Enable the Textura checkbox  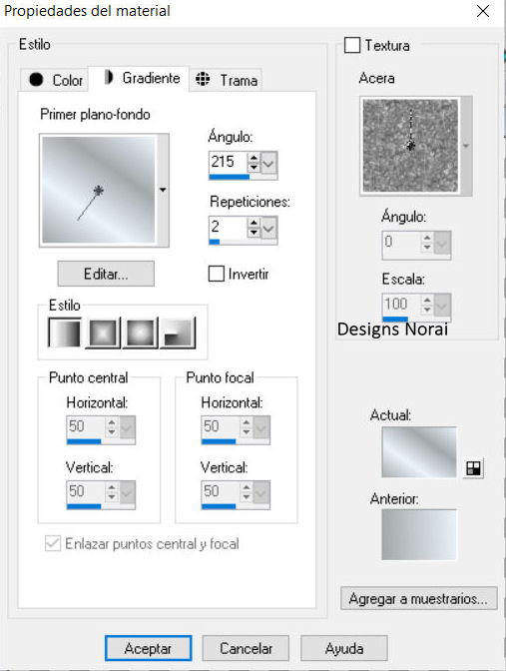click(x=352, y=45)
